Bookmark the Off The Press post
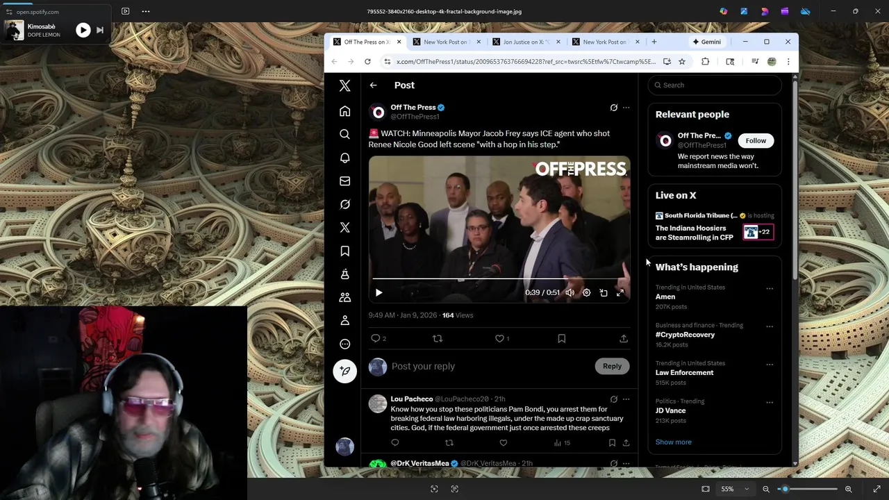Image resolution: width=889 pixels, height=500 pixels. 561,338
